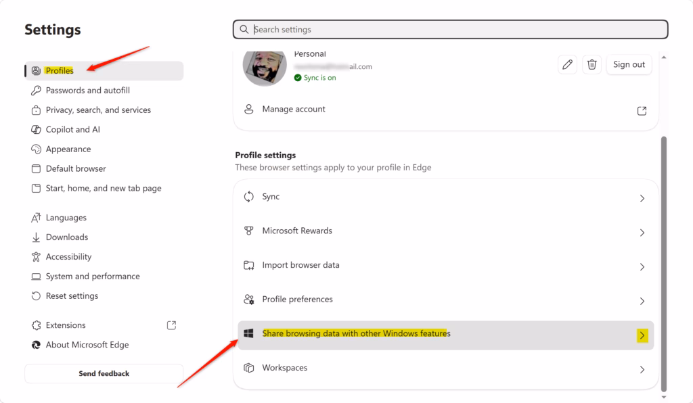The height and width of the screenshot is (403, 693).
Task: Click the external link icon for Manage account
Action: point(642,111)
